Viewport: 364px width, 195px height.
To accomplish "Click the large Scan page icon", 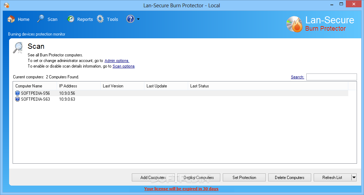I will click(x=18, y=48).
